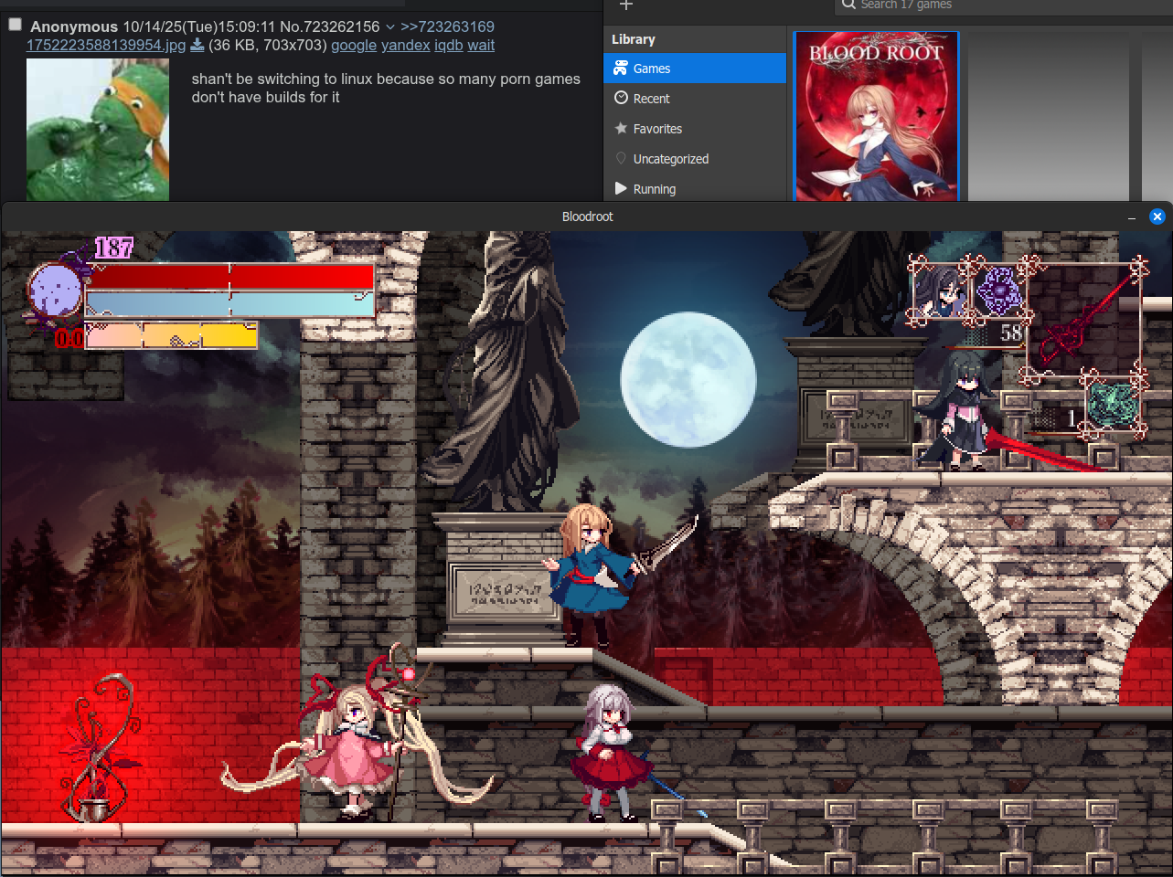Click the Library heading in Lutris
This screenshot has height=877, width=1173.
(634, 39)
